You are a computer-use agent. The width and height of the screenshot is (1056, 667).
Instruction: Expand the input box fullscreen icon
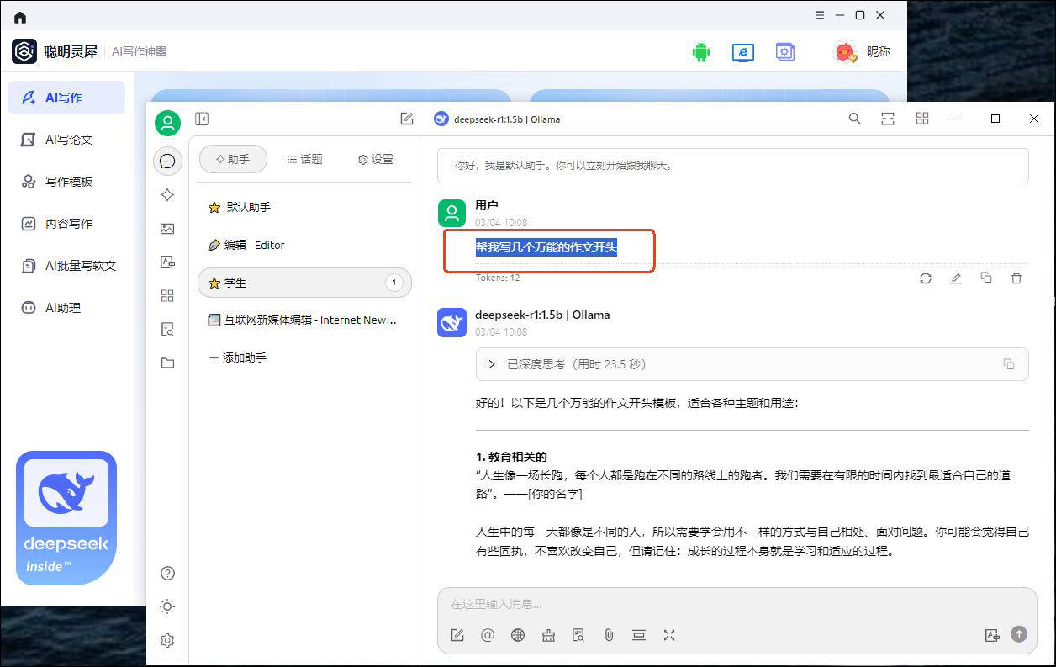coord(669,635)
